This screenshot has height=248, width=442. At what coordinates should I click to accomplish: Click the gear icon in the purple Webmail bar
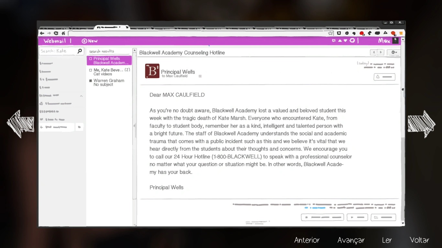pos(352,40)
